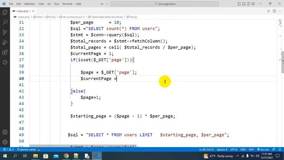The width and height of the screenshot is (284, 160).
Task: Open the Help menu
Action: click(79, 4)
